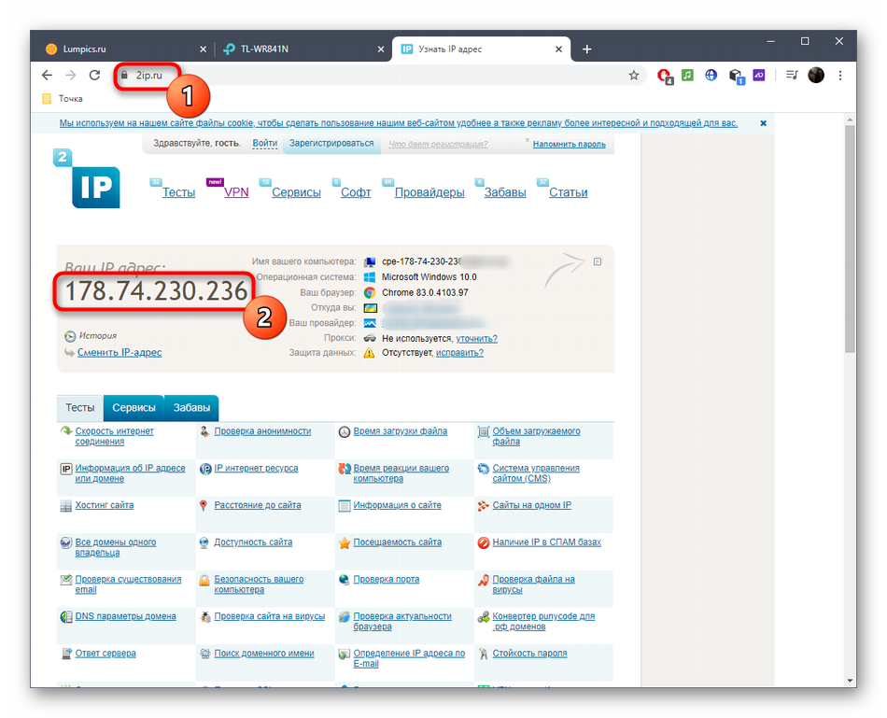Collapse the IP info panel corner button
Viewport: 887px width, 718px height.
click(x=598, y=261)
